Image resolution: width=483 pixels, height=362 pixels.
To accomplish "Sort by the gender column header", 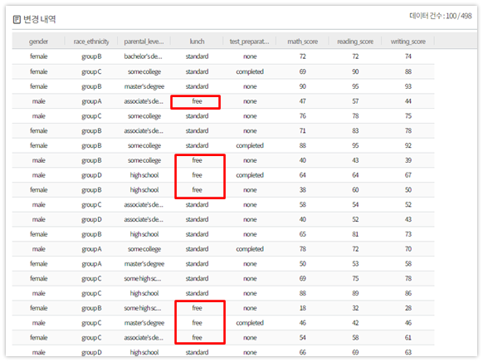I will 38,42.
